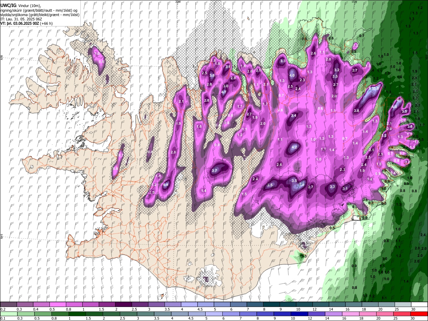Select the rain legend swatch between 20 and 25
Screen dimensions: 428x321
point(384,314)
